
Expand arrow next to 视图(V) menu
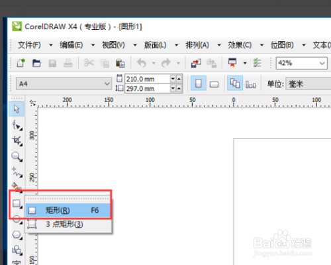point(135,45)
